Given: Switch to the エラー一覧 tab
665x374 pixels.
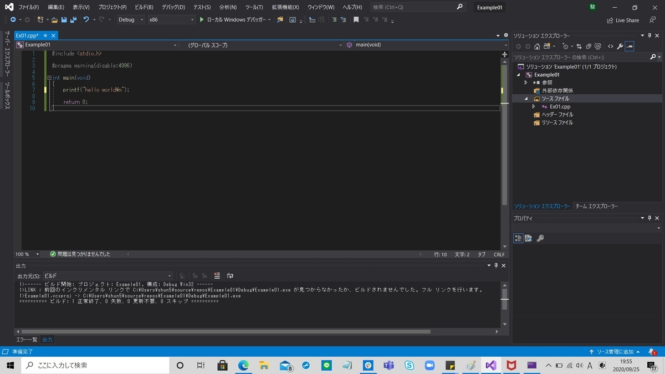Looking at the screenshot, I should point(27,340).
